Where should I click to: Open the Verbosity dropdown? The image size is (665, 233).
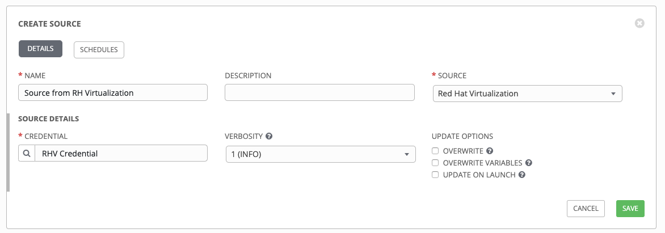tap(319, 154)
